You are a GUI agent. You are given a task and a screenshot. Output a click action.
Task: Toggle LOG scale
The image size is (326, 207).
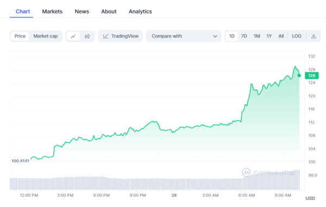[x=297, y=36]
